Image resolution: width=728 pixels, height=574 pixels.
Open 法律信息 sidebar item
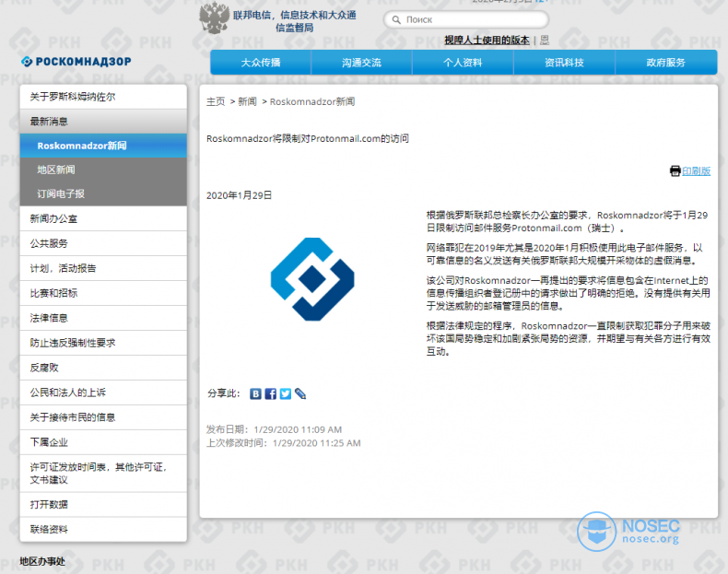point(103,318)
